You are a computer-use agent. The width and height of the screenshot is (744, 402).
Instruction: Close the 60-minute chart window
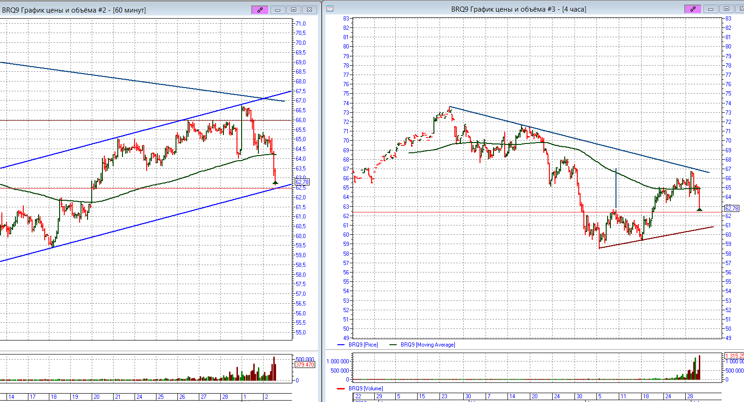tap(309, 10)
